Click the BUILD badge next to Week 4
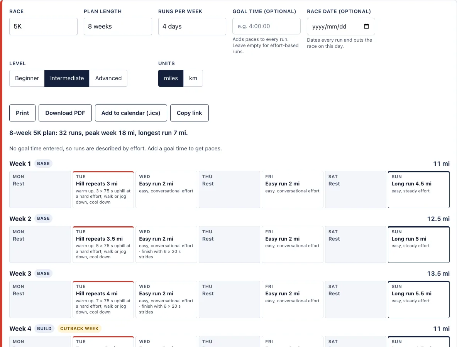The height and width of the screenshot is (347, 457). point(44,328)
